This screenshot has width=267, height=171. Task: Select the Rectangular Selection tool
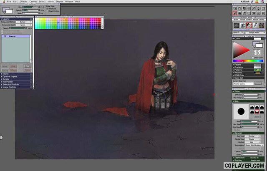click(249, 13)
